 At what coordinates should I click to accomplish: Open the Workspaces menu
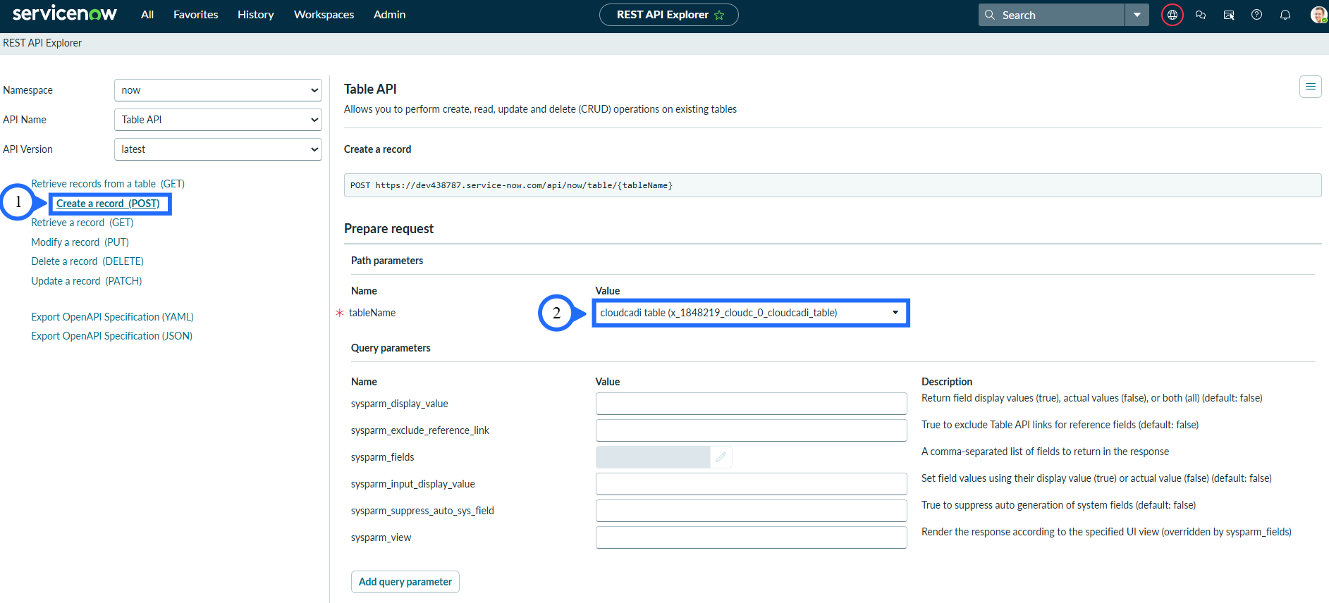tap(324, 15)
